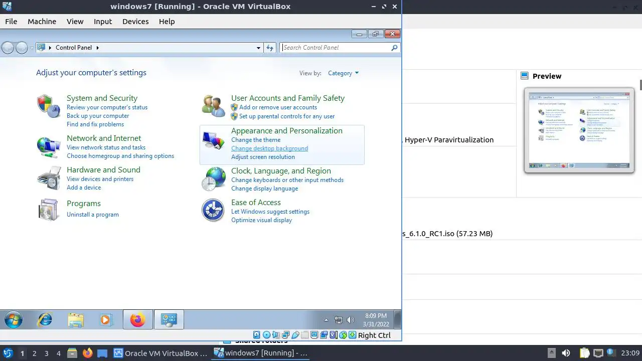Image resolution: width=642 pixels, height=361 pixels.
Task: Click the guest clock showing 8:09 PM
Action: click(x=376, y=320)
